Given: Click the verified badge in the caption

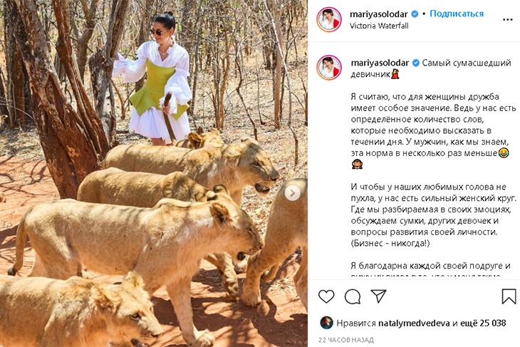Looking at the screenshot, I should (x=415, y=63).
